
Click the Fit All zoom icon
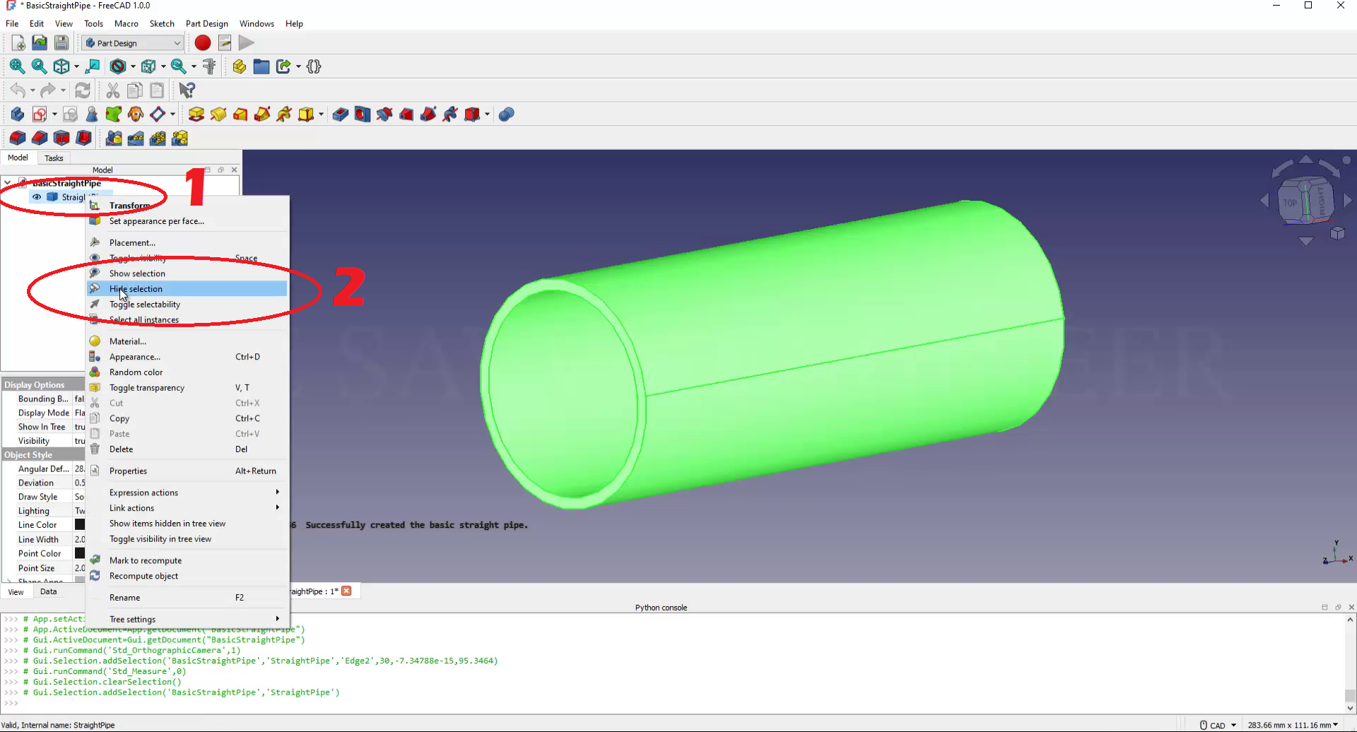pos(17,66)
